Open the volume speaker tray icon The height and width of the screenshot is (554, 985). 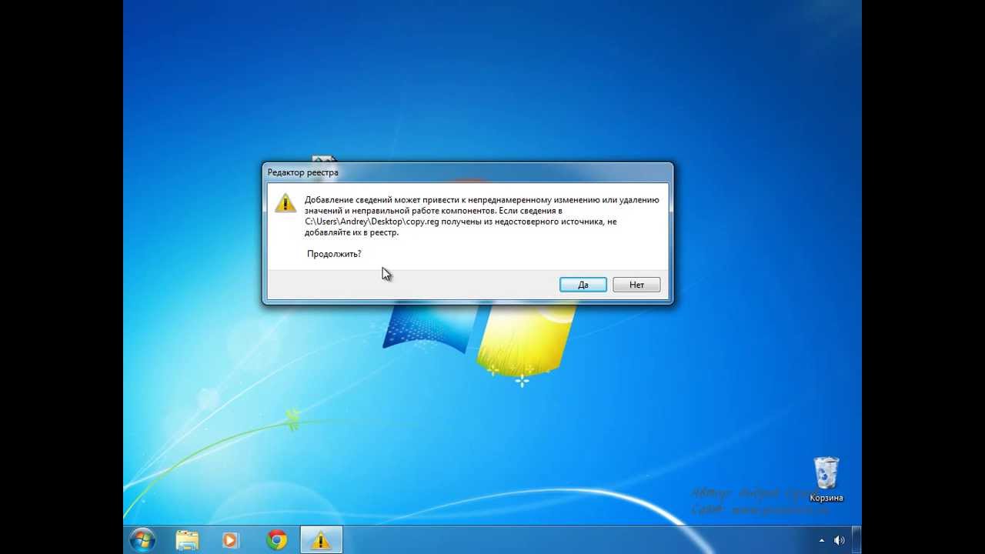click(x=839, y=541)
